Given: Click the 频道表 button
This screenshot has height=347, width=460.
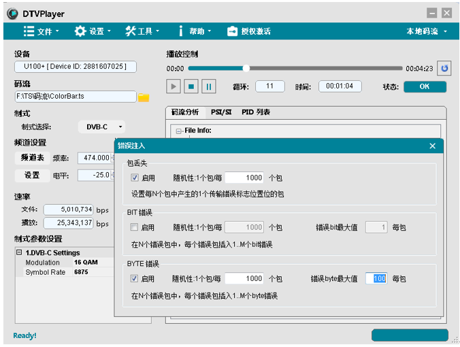Looking at the screenshot, I should 32,158.
